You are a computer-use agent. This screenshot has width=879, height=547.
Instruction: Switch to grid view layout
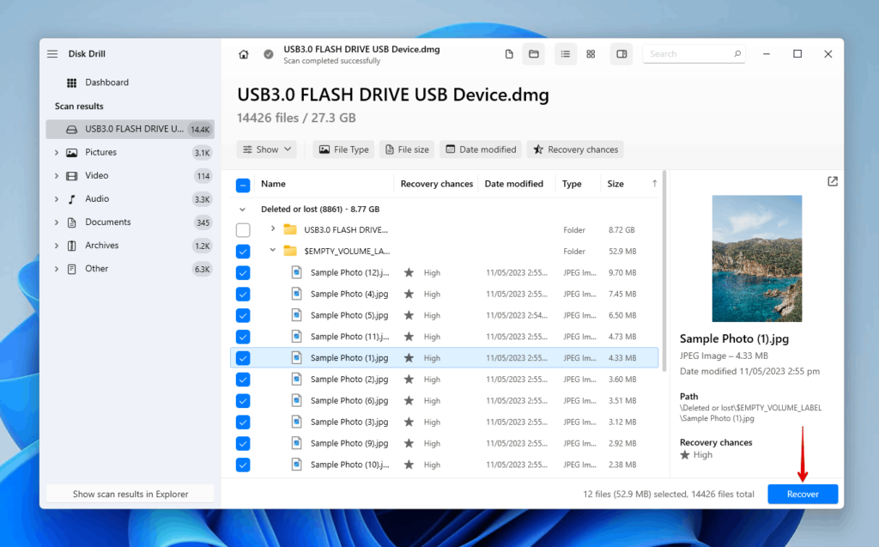click(x=591, y=53)
